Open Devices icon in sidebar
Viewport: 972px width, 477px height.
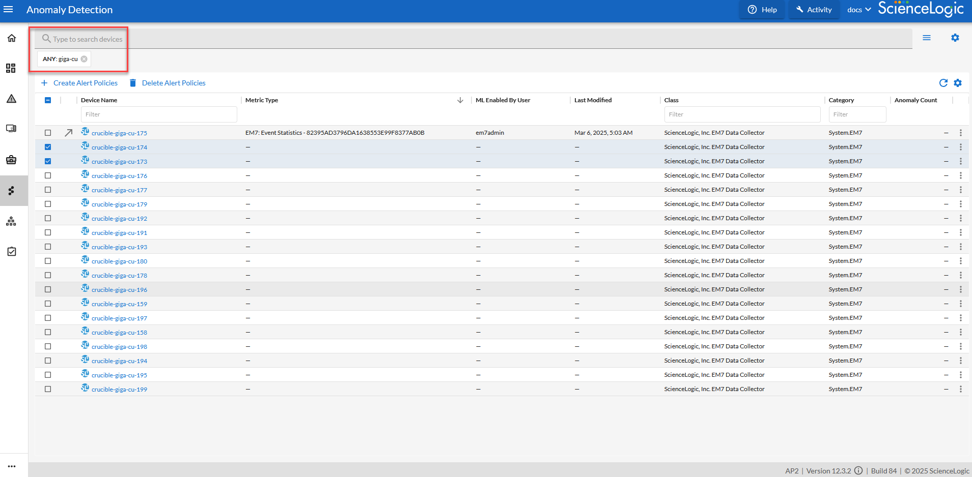tap(11, 128)
